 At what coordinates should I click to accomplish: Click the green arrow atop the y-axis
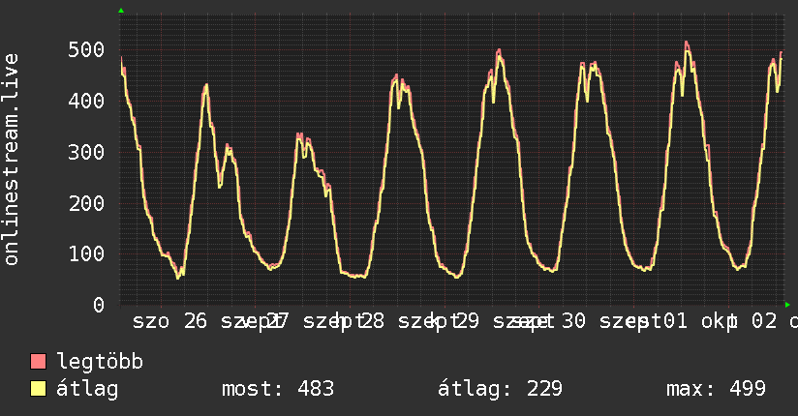click(x=121, y=11)
